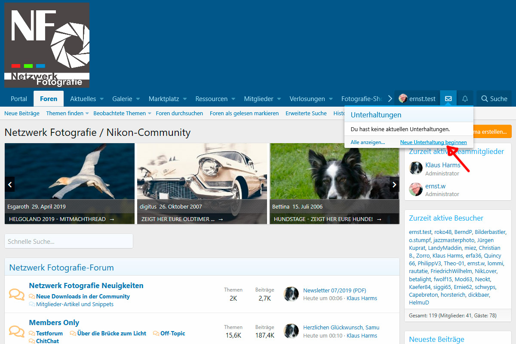
Task: Open the Members Only forum
Action: [54, 322]
